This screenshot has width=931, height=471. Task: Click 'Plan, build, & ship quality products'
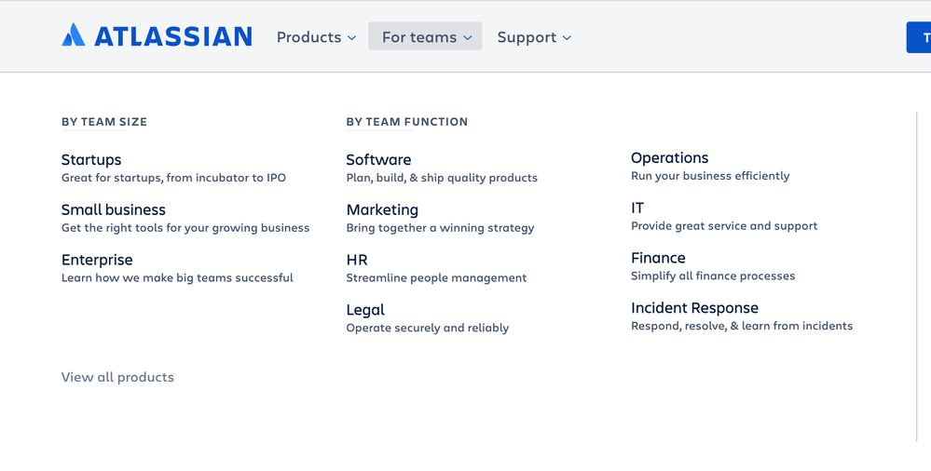442,178
